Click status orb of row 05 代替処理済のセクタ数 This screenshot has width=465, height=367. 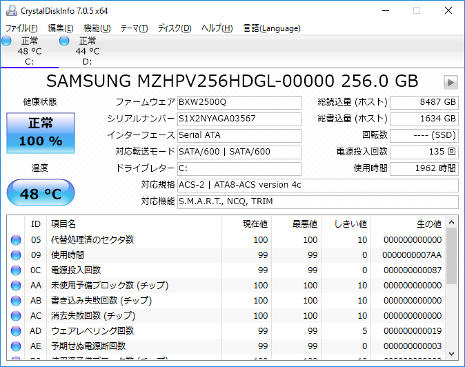click(16, 240)
